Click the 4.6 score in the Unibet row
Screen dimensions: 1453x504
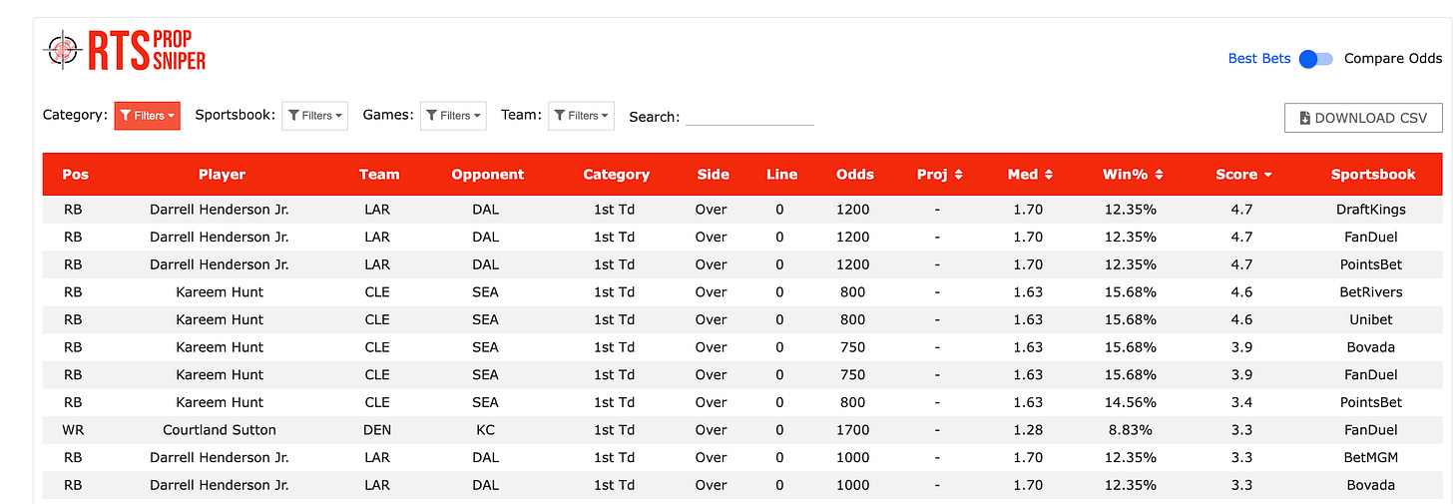(1241, 319)
